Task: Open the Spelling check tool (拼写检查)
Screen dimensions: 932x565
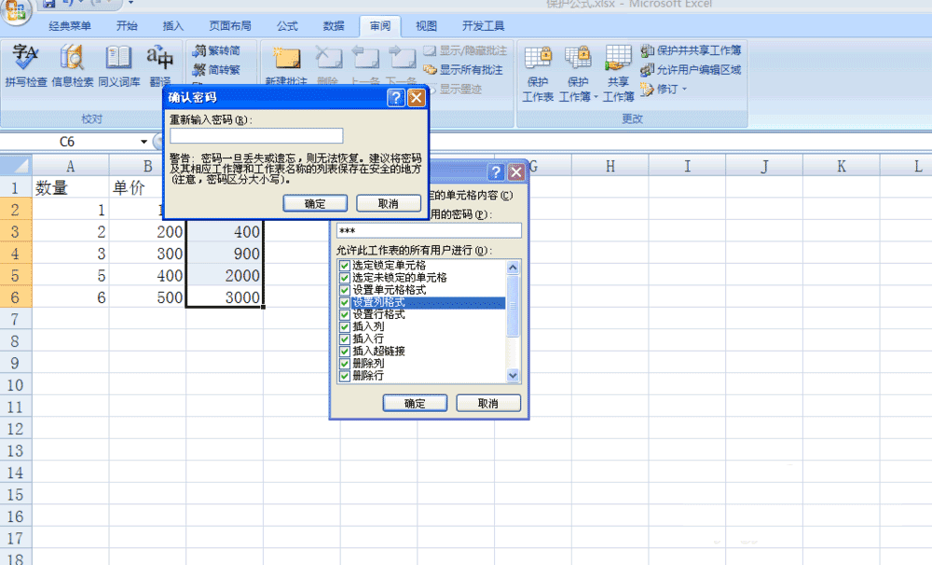Action: (25, 65)
